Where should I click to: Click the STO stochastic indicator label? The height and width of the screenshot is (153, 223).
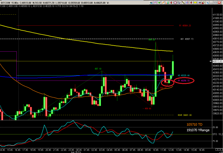click(214, 134)
